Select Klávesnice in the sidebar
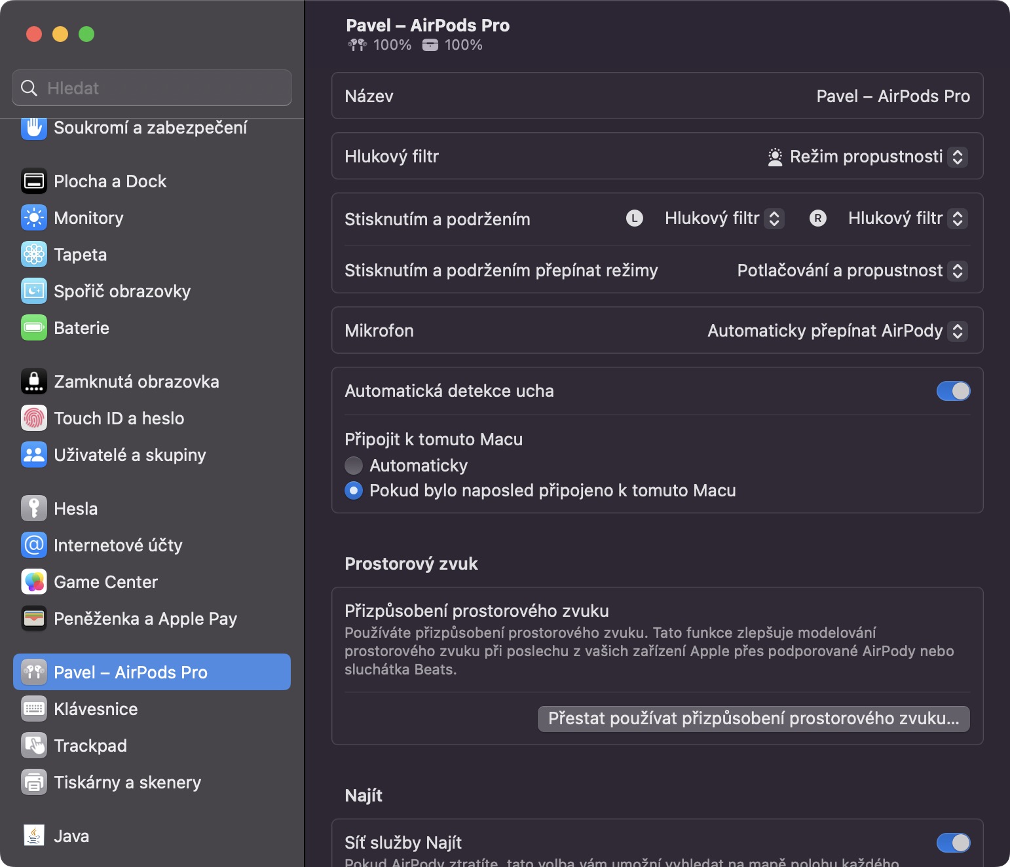The width and height of the screenshot is (1010, 867). point(96,709)
